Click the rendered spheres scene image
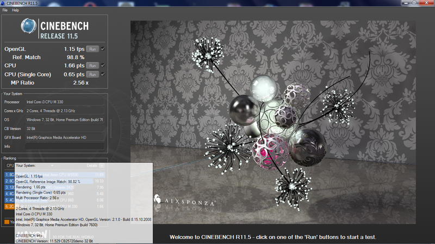The width and height of the screenshot is (435, 244). [x=273, y=122]
